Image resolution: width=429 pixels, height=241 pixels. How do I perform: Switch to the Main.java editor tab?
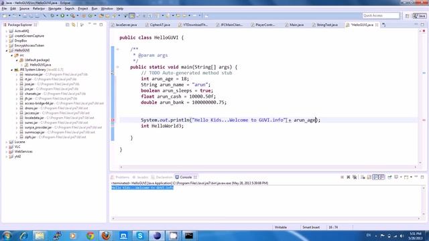(294, 25)
